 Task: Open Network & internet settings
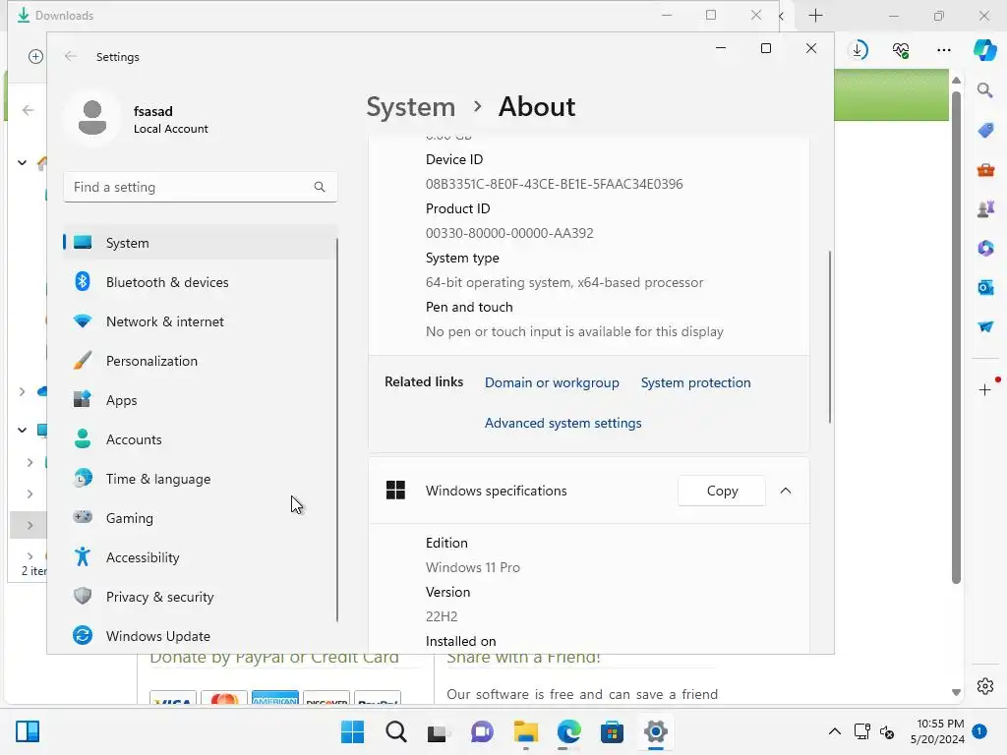[x=200, y=321]
